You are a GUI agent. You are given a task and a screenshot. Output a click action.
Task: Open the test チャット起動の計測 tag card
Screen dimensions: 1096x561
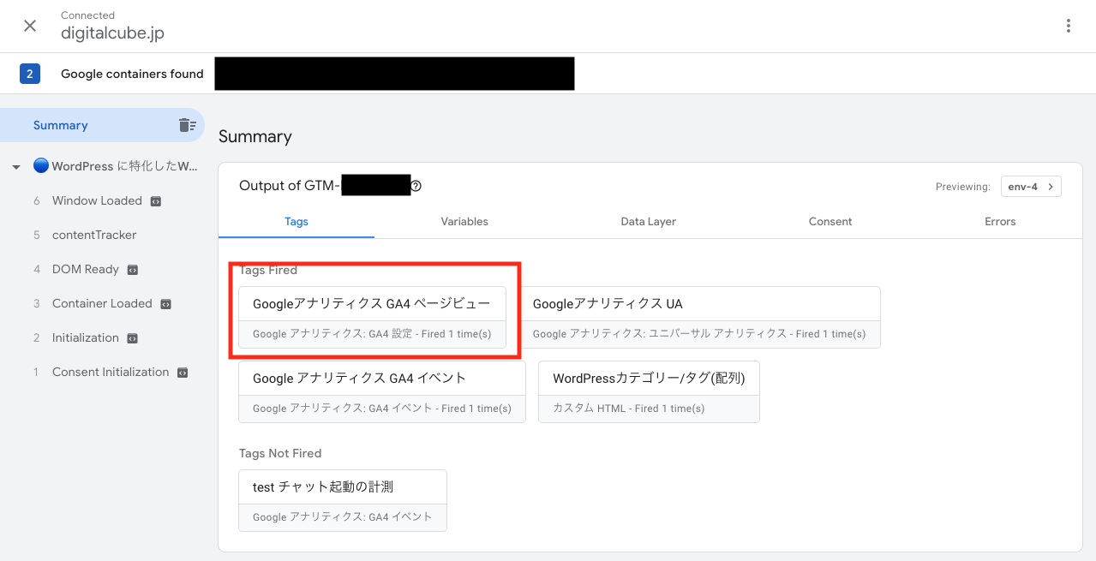[343, 500]
